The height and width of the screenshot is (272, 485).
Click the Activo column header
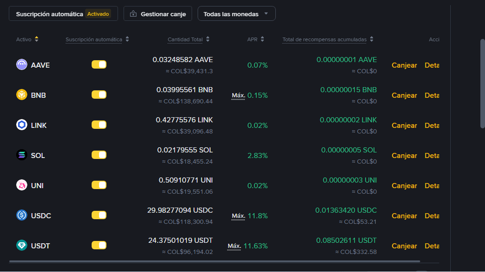[24, 39]
